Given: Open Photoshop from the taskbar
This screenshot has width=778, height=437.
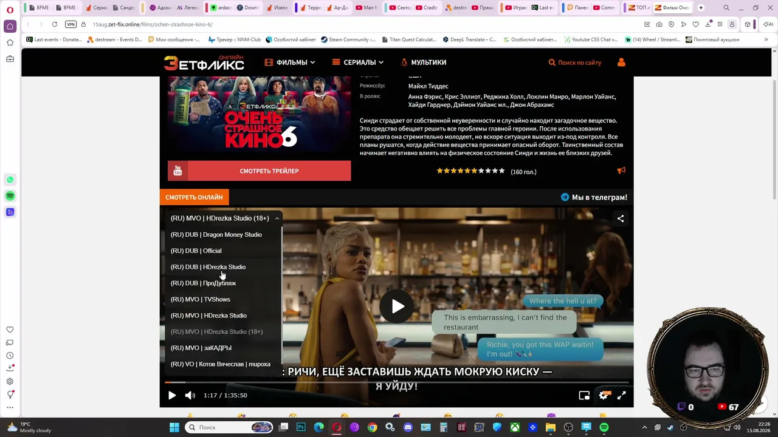Looking at the screenshot, I should (x=301, y=427).
